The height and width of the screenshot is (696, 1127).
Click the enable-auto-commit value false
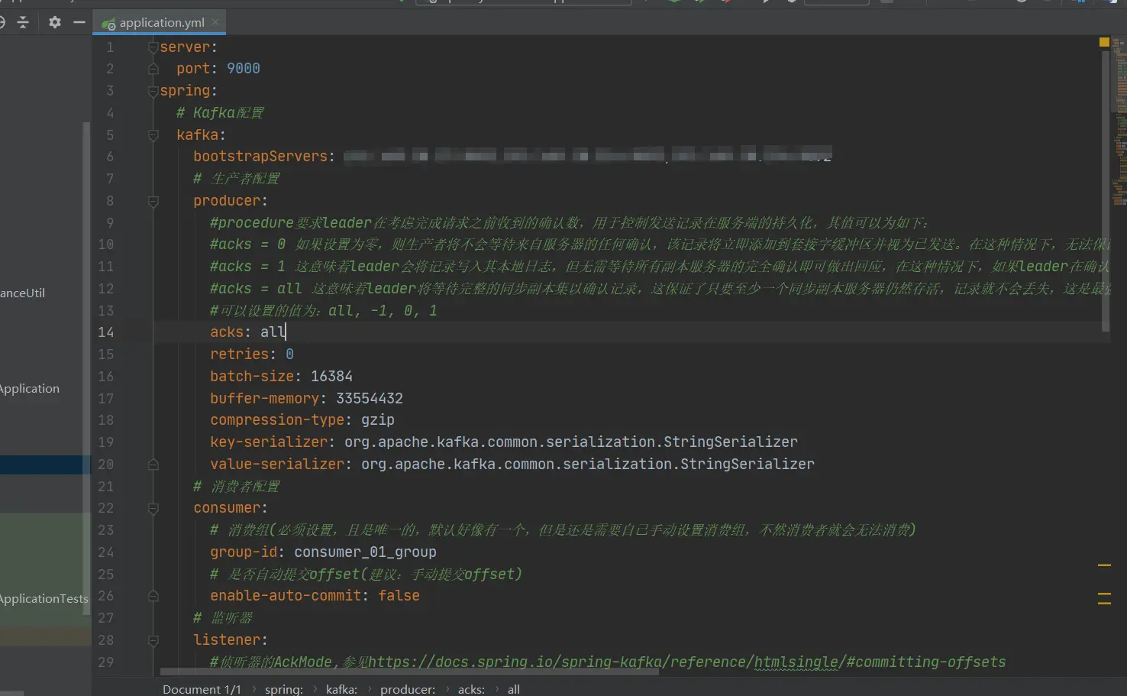[399, 596]
